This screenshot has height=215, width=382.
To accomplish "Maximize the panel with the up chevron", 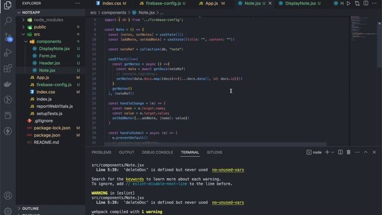I will (366, 152).
